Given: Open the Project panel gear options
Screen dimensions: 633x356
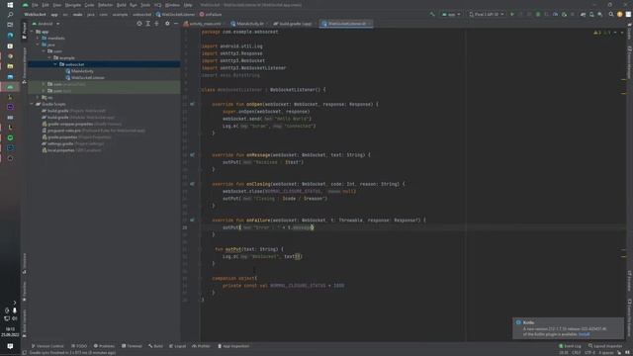Looking at the screenshot, I should 167,24.
